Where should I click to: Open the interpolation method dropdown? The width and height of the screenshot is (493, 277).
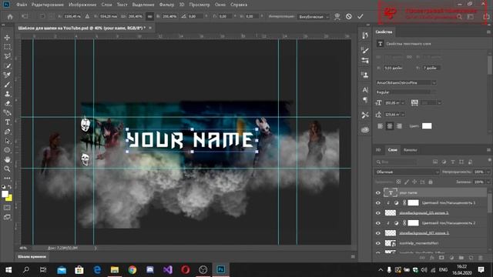coord(314,17)
